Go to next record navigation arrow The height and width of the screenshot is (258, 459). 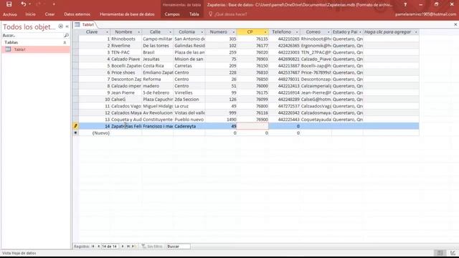123,247
